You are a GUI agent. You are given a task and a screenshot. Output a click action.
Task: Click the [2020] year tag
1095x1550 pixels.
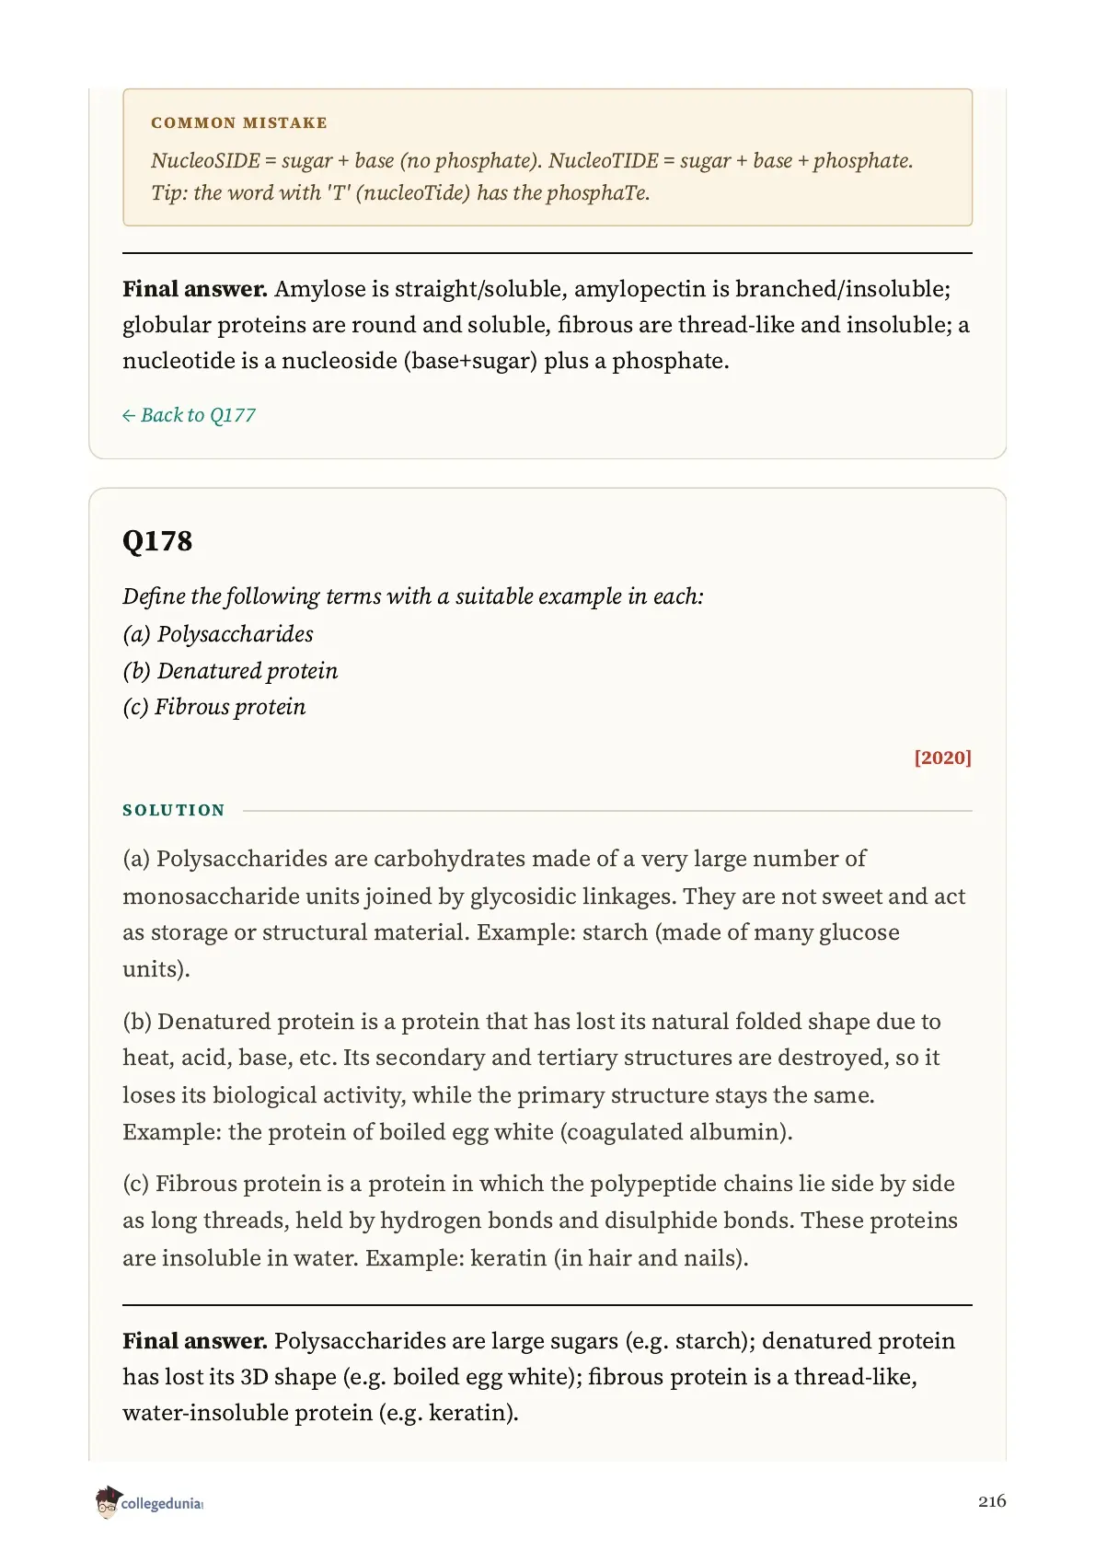click(x=942, y=758)
